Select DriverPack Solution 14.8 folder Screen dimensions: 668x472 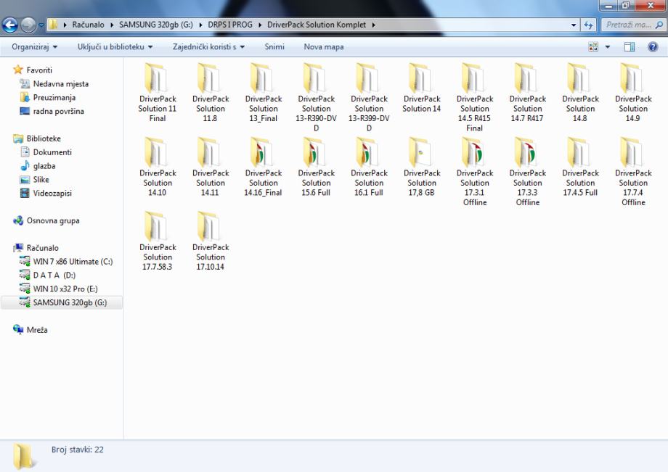pos(580,93)
